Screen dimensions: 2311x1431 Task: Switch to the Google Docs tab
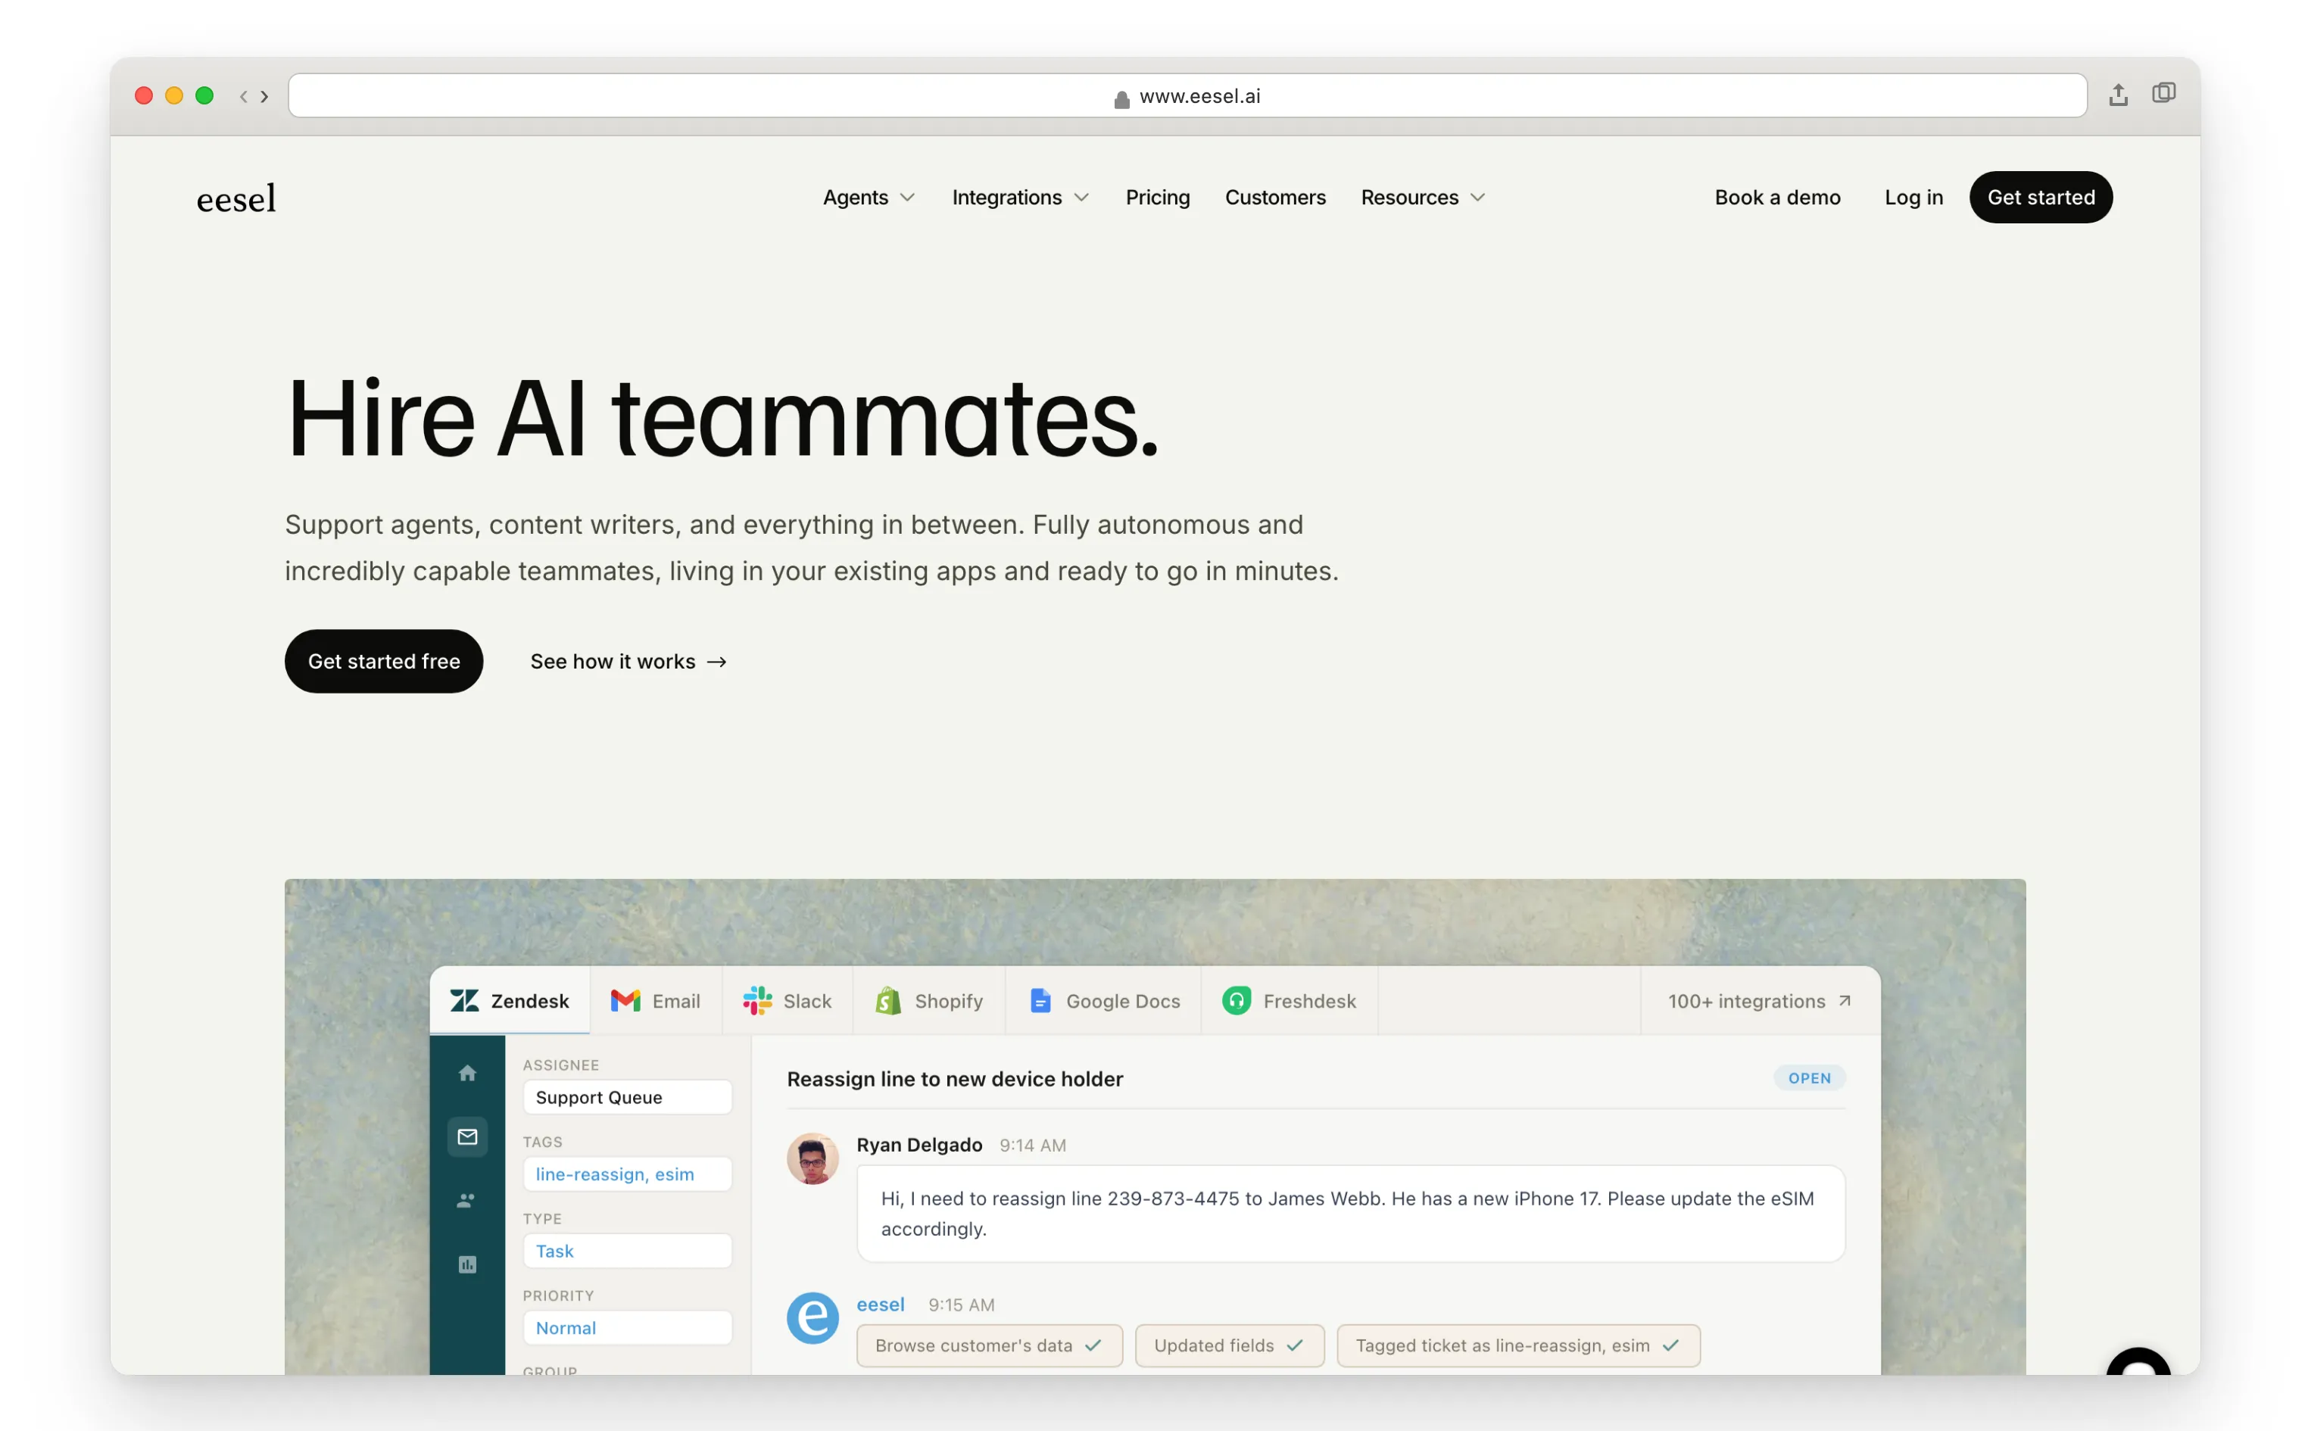1103,1000
